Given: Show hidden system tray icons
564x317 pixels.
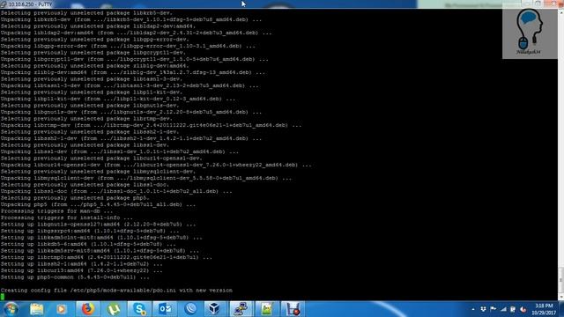Looking at the screenshot, I should (x=473, y=309).
